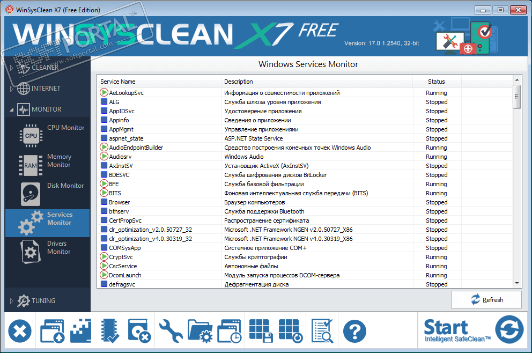Select the AppMgmt service row

[304, 129]
